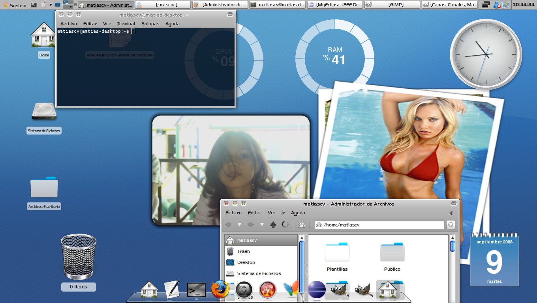Open Forward history dropdown arrow in file manager

[261, 224]
